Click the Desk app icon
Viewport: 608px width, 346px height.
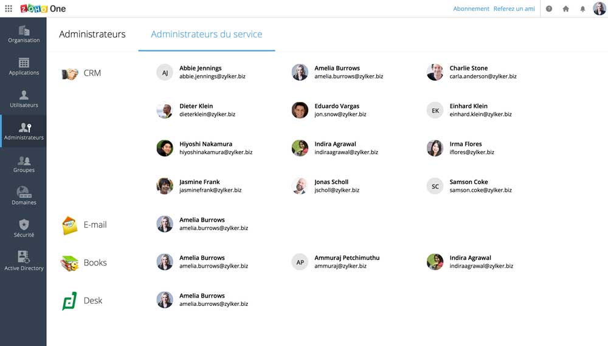click(69, 301)
